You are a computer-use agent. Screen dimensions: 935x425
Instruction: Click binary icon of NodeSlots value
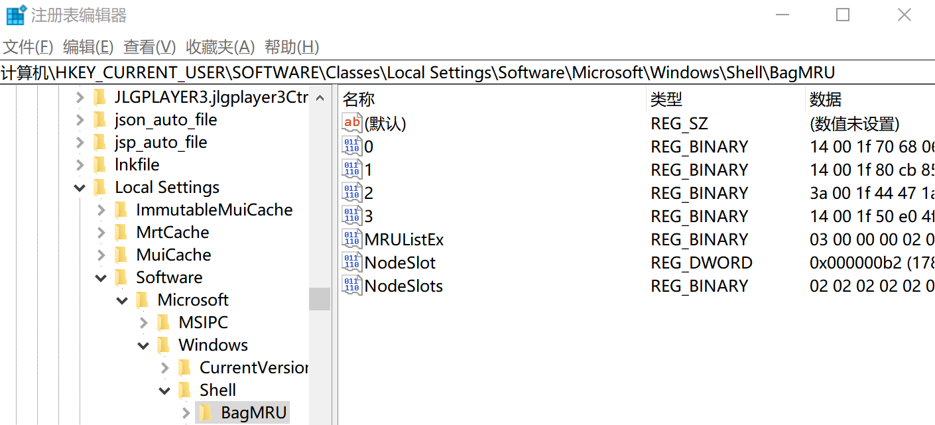352,285
